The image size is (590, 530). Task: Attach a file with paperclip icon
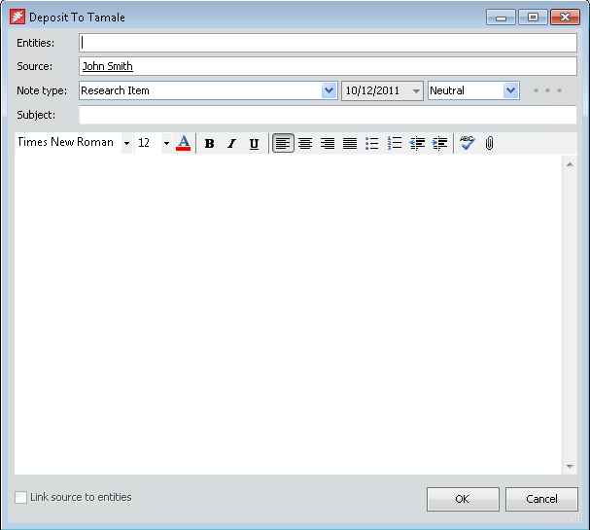click(489, 143)
